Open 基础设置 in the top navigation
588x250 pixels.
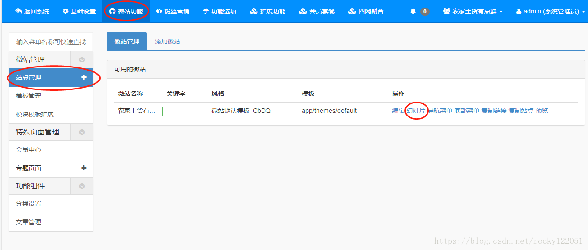(79, 11)
